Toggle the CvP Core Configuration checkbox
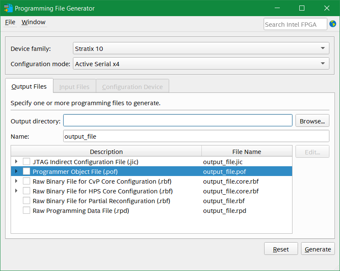 pos(27,181)
